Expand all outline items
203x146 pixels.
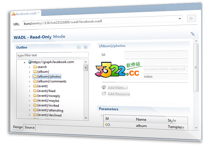pyautogui.click(x=86, y=47)
